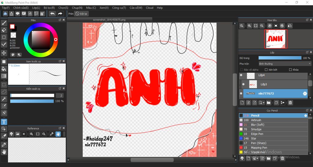Open the Chỉnh sửa(E) menu
Screen dimensions: 313x167
click(21, 8)
